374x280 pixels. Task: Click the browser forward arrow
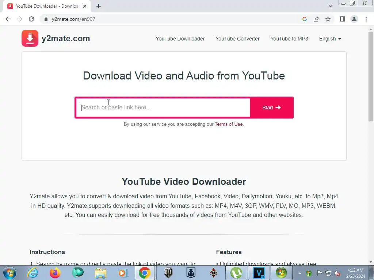click(20, 19)
